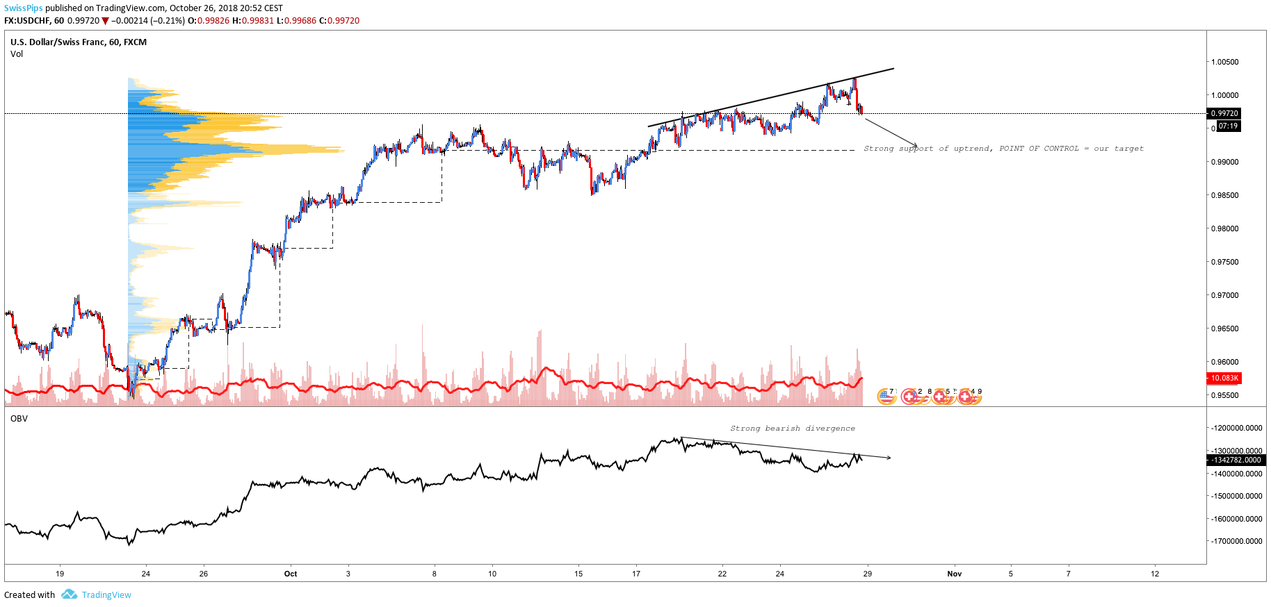Click the open value O:0.99826
Image resolution: width=1271 pixels, height=607 pixels.
point(209,21)
